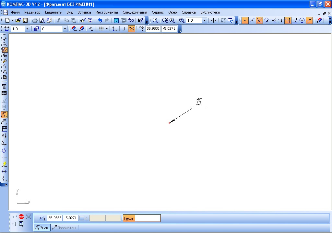This screenshot has width=332, height=233.
Task: Click the Текст input field
Action: tap(148, 218)
